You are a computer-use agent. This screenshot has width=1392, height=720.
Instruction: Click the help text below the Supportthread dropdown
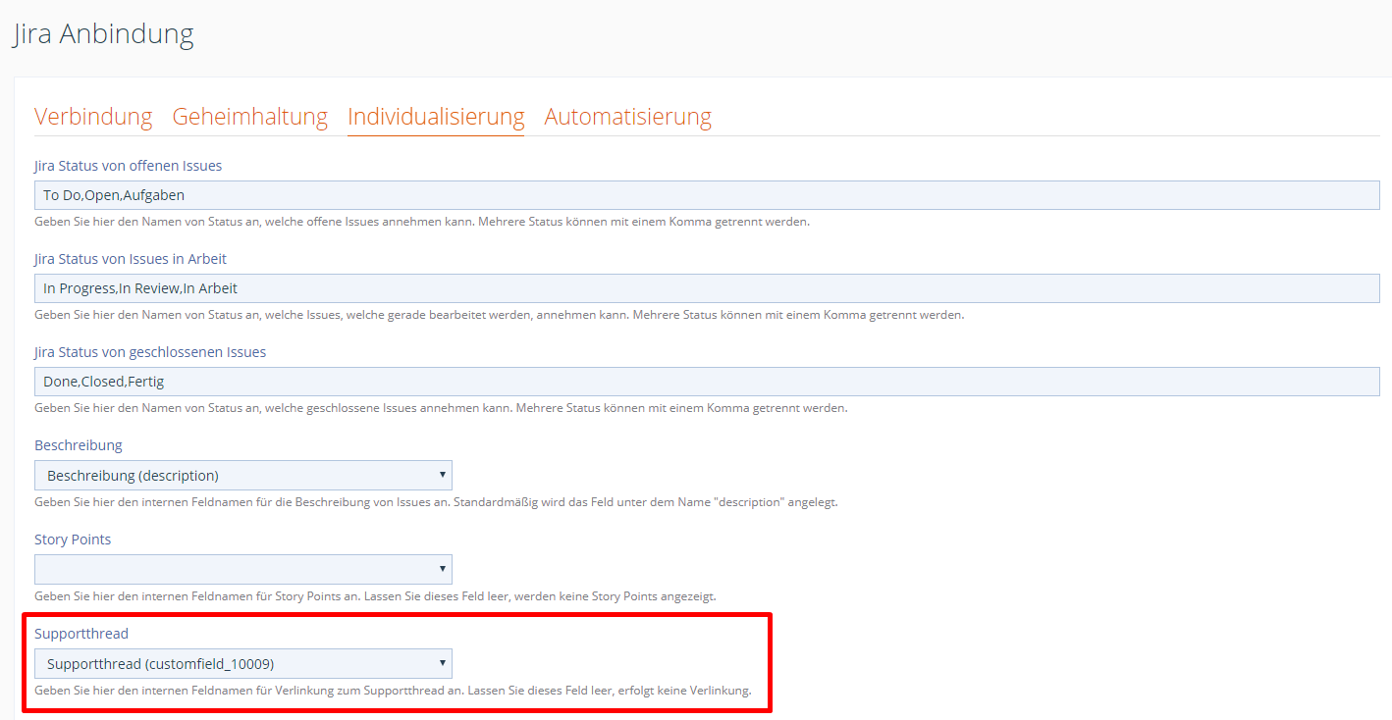pyautogui.click(x=393, y=691)
